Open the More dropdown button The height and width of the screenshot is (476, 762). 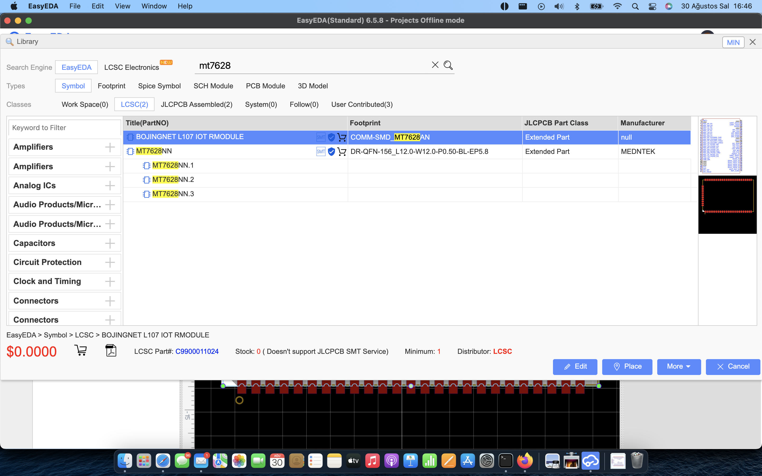(679, 367)
